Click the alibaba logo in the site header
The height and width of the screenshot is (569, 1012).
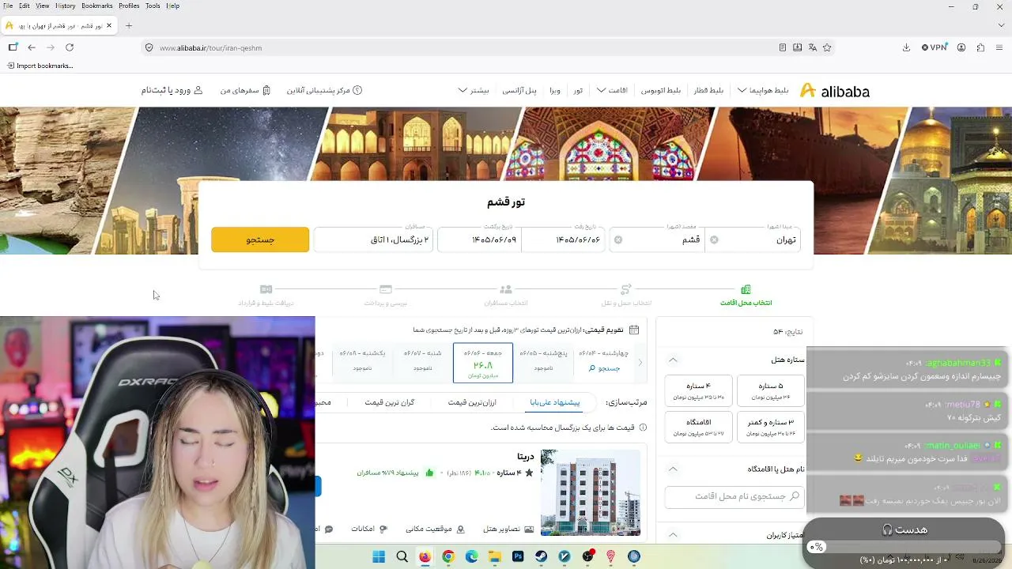[x=834, y=91]
